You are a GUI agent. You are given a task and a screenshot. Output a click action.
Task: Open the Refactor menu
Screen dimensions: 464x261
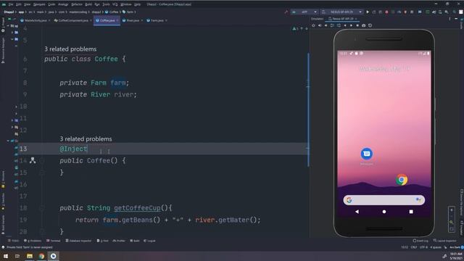77,4
